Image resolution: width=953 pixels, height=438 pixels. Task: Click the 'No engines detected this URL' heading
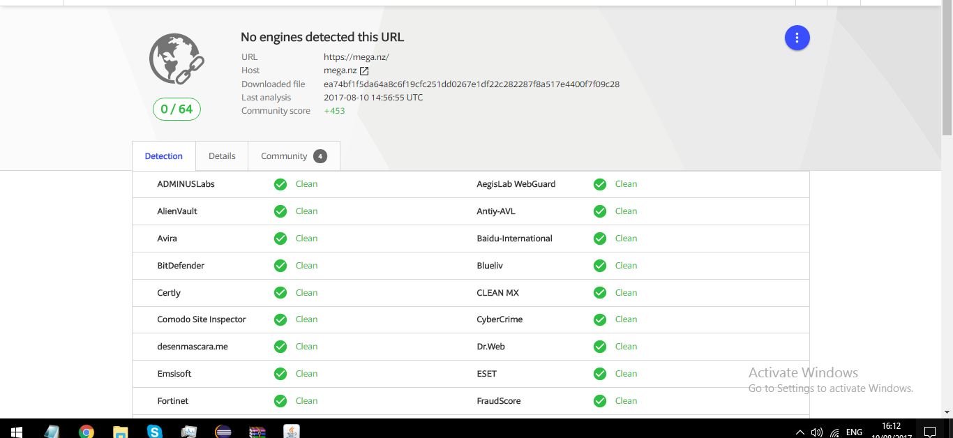click(x=322, y=38)
